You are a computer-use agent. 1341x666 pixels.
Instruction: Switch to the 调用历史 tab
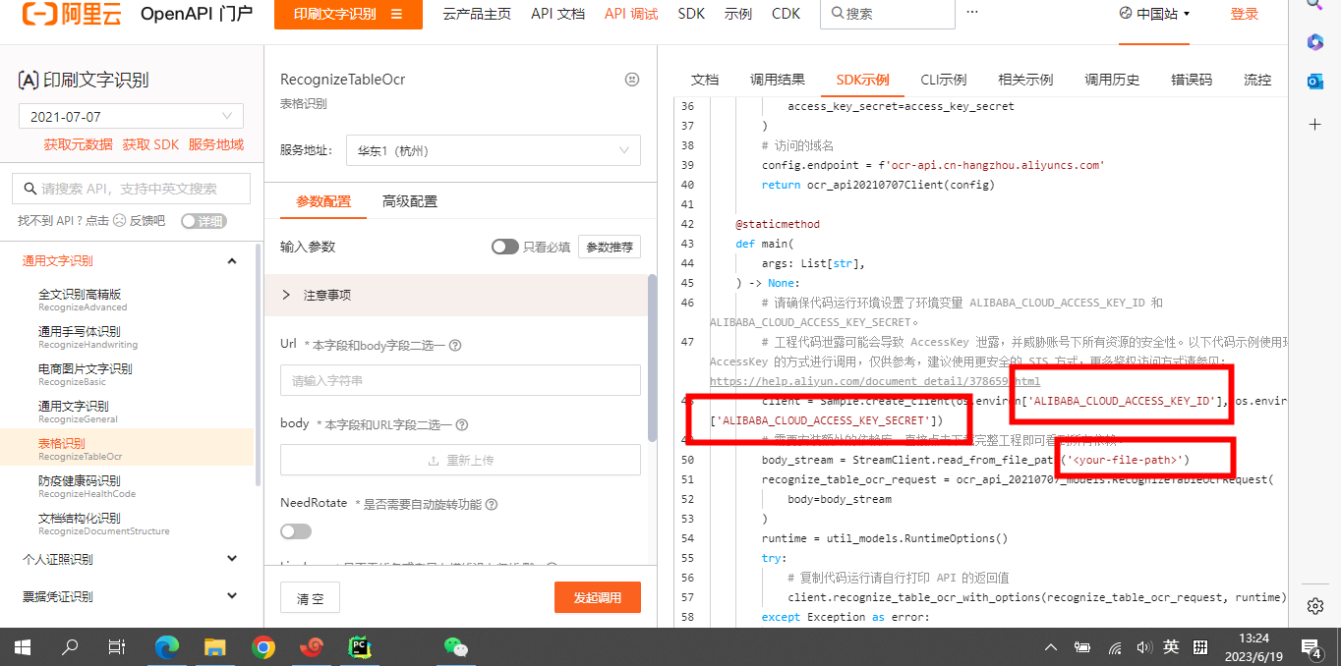(1112, 80)
